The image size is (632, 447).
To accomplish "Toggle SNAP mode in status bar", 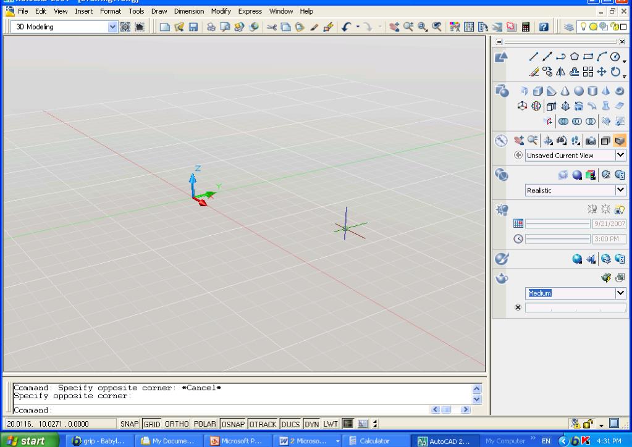I will (x=129, y=424).
